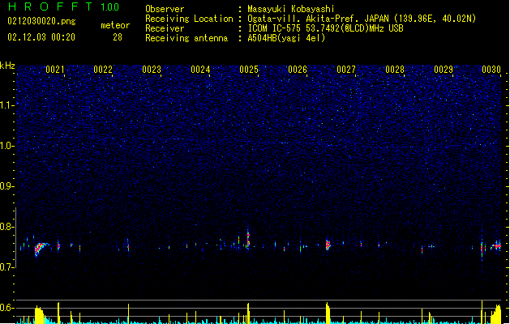Select the ICOM IC-575 53.7492 MHz receiver text
Image resolution: width=510 pixels, height=324 pixels.
tap(325, 28)
